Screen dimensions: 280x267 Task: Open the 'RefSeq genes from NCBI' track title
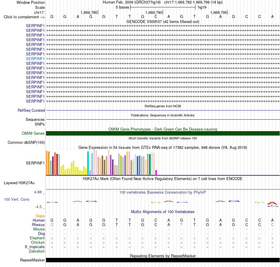click(163, 106)
